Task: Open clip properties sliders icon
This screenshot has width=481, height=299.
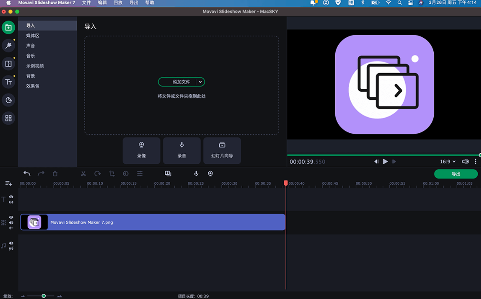Action: pos(139,174)
